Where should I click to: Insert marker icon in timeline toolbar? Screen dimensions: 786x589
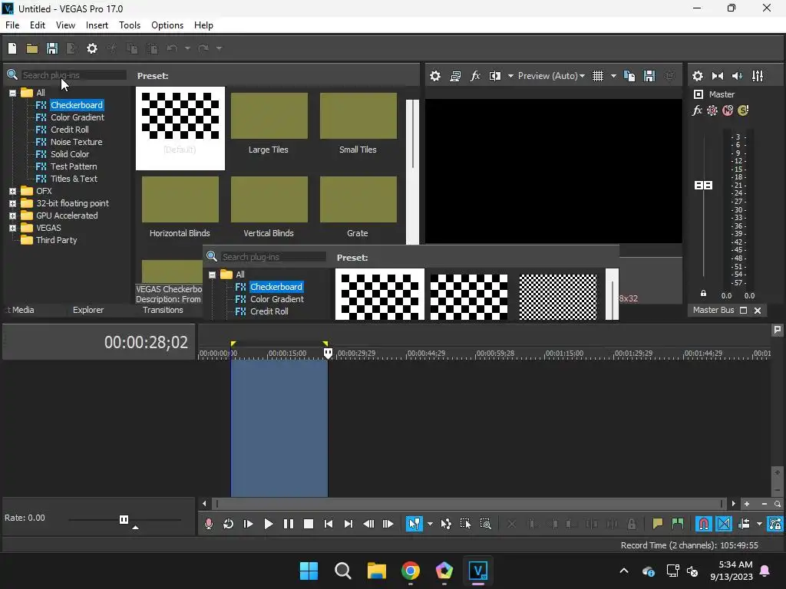click(x=657, y=524)
